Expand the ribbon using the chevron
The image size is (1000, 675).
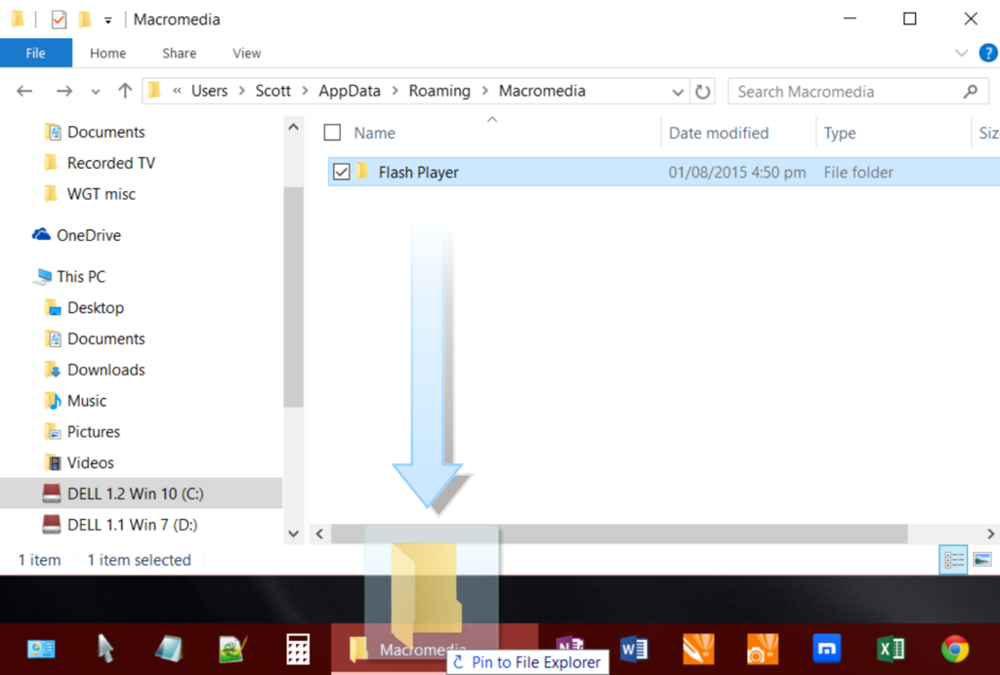pos(961,53)
